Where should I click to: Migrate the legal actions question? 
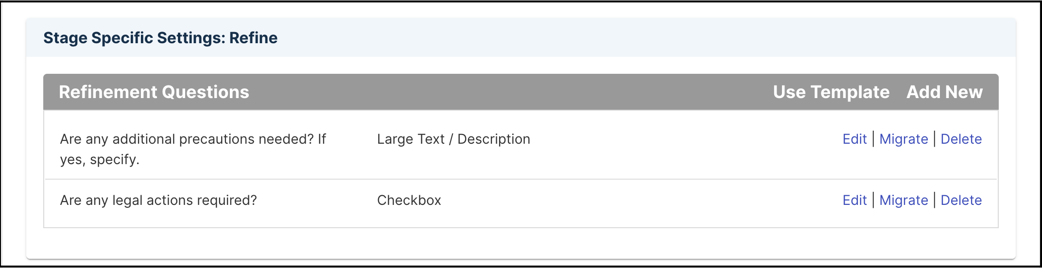(x=903, y=200)
